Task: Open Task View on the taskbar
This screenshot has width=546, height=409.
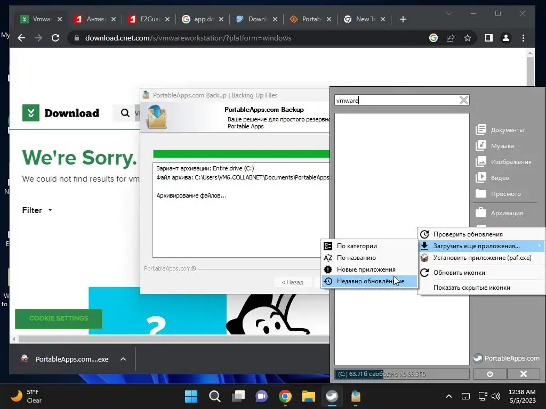Action: click(x=238, y=396)
